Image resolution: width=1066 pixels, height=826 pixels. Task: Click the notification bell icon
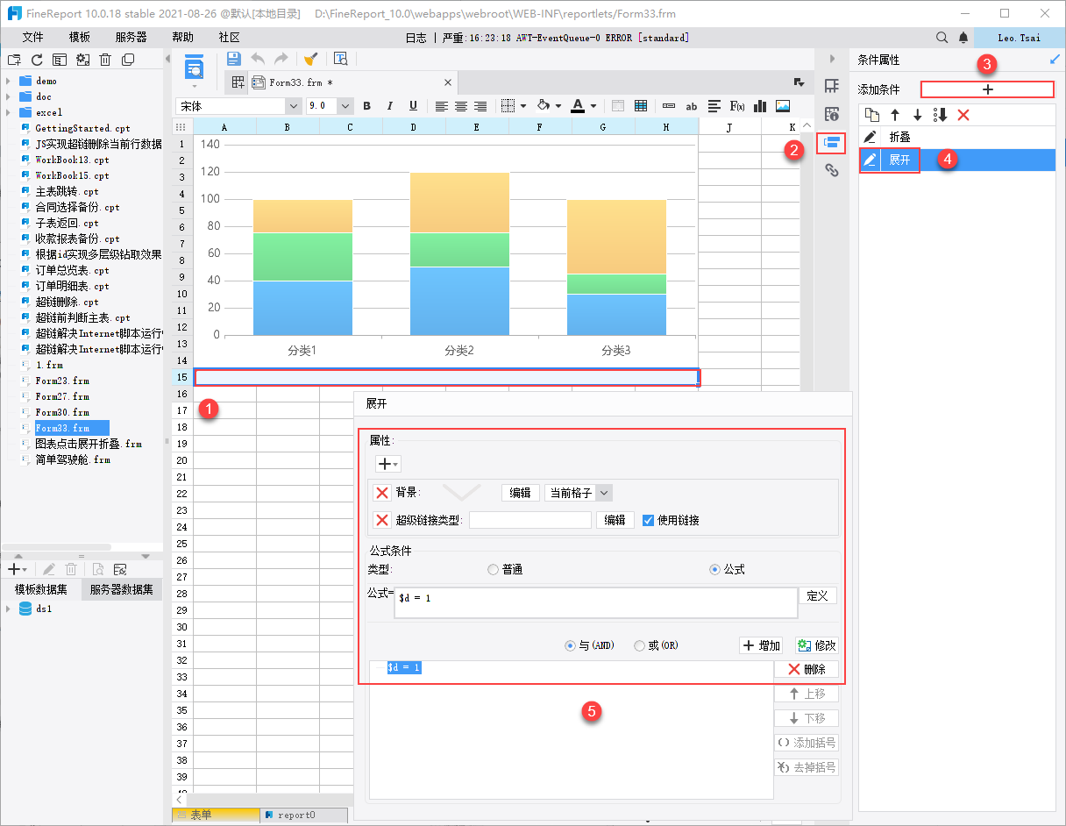tap(963, 38)
